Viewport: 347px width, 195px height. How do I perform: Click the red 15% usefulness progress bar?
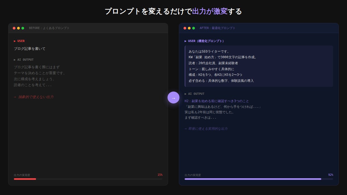[x=25, y=179]
